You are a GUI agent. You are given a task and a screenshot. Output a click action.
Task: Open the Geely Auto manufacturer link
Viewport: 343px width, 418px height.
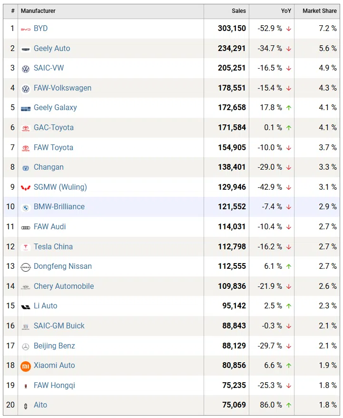52,48
